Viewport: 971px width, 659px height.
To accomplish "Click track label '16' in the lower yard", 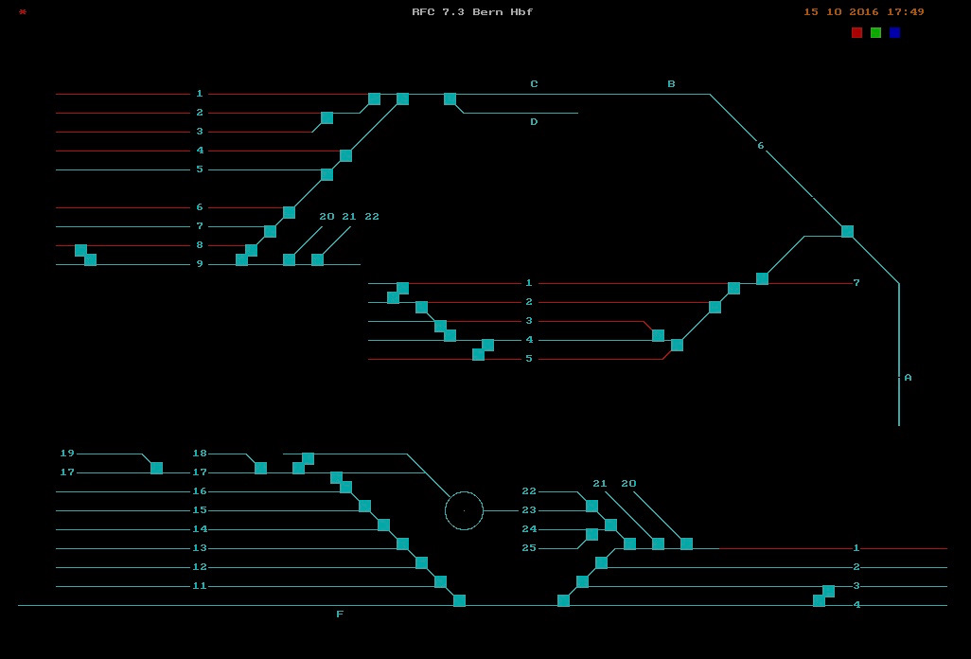I will (x=200, y=491).
